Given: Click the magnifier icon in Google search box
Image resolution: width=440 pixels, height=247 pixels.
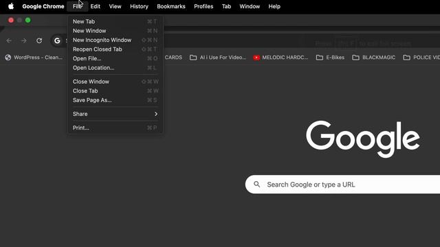Looking at the screenshot, I should [256, 185].
